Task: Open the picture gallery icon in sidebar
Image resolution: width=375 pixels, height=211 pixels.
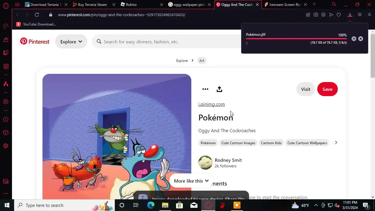Action: point(6,181)
